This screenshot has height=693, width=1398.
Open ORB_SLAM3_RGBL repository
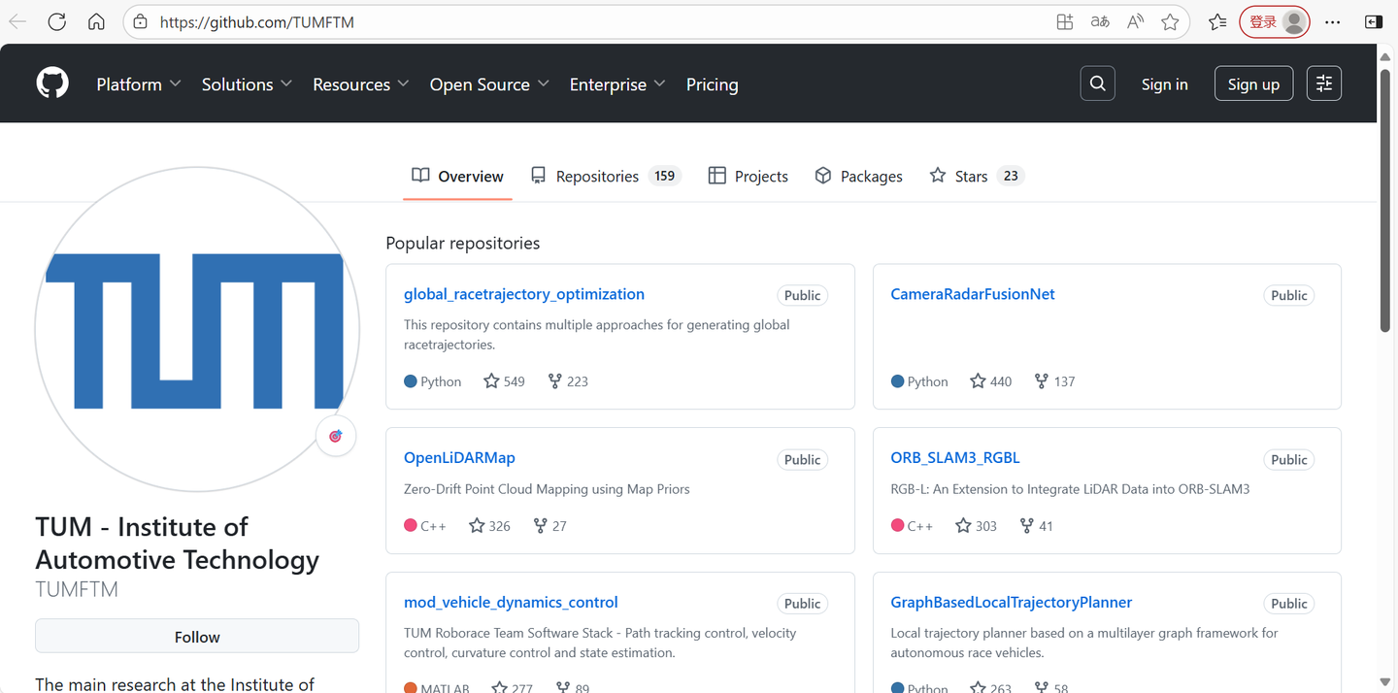pyautogui.click(x=955, y=457)
